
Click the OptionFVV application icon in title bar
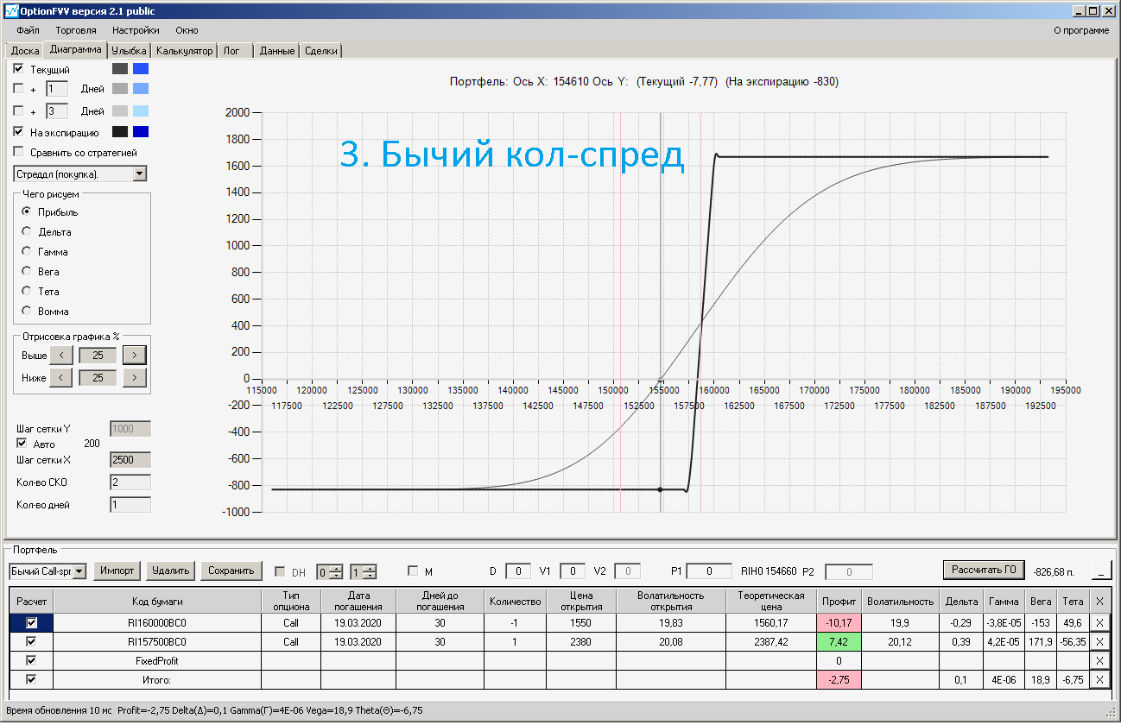[11, 11]
